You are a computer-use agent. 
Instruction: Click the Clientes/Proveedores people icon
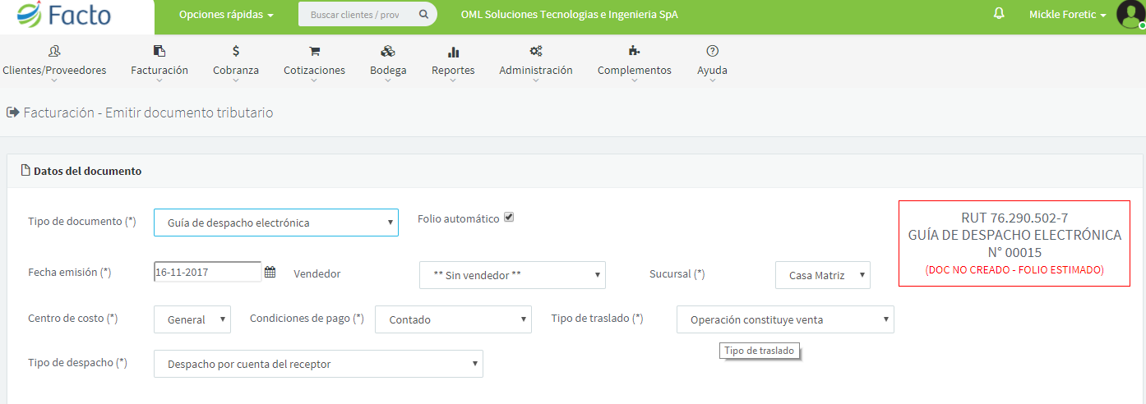pyautogui.click(x=54, y=51)
